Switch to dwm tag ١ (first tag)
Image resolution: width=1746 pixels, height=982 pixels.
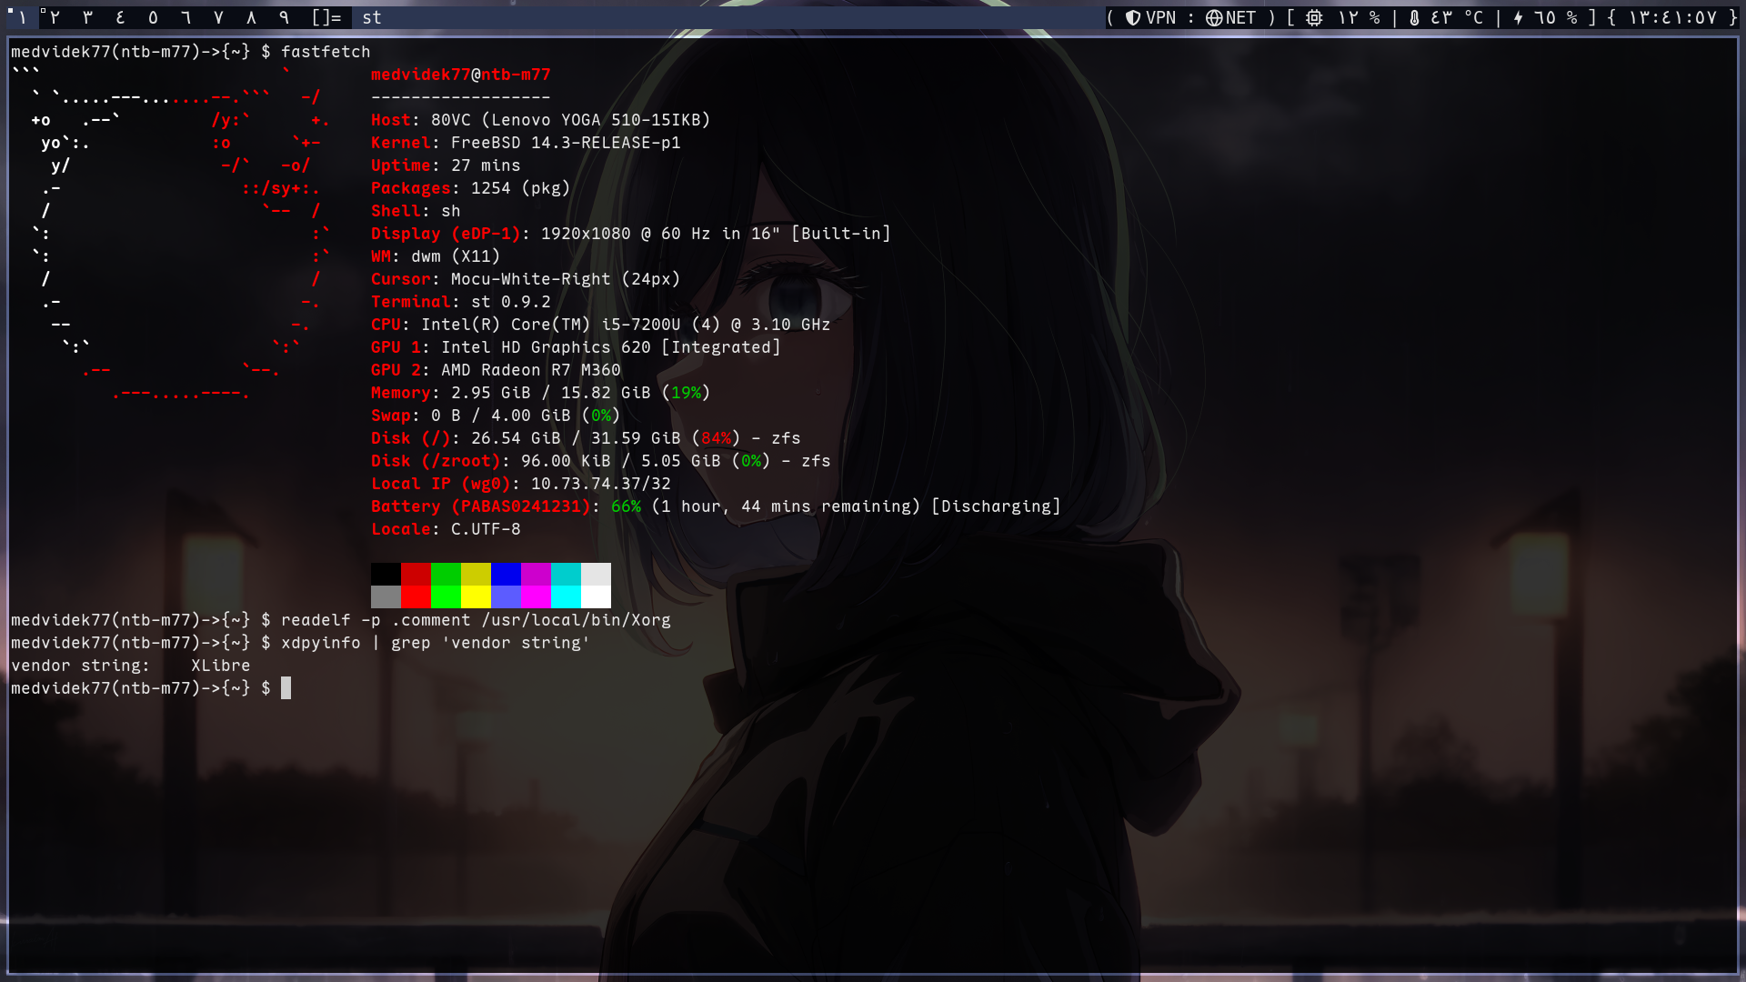tap(22, 18)
